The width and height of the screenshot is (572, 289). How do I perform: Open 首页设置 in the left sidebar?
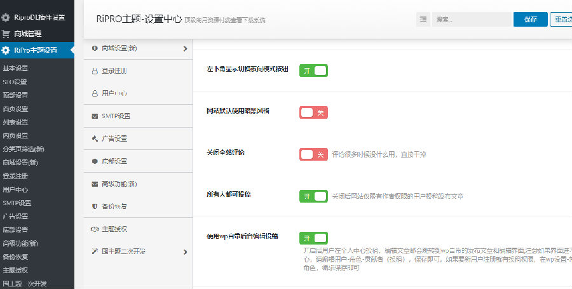(15, 109)
